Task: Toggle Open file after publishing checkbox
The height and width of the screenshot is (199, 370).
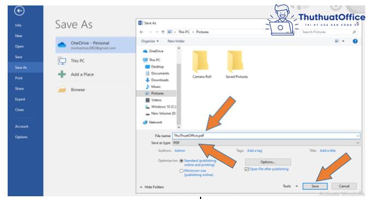Action: click(246, 169)
